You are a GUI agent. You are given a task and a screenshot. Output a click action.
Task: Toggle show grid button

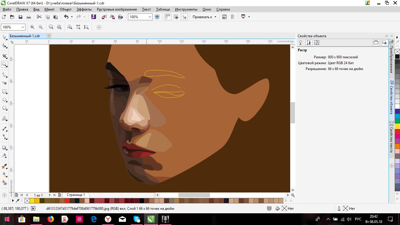point(176,17)
